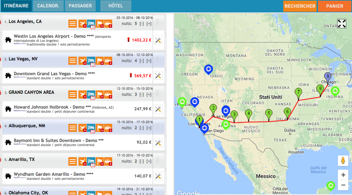Select the hotel icon for Grand Canyon Area
Viewport: 352px width, 195px height.
[91, 94]
